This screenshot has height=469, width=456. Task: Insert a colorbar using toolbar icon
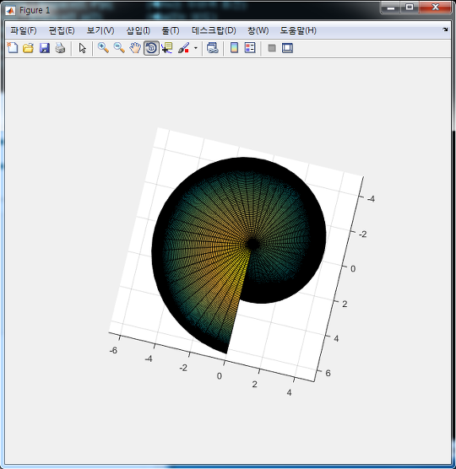(234, 48)
